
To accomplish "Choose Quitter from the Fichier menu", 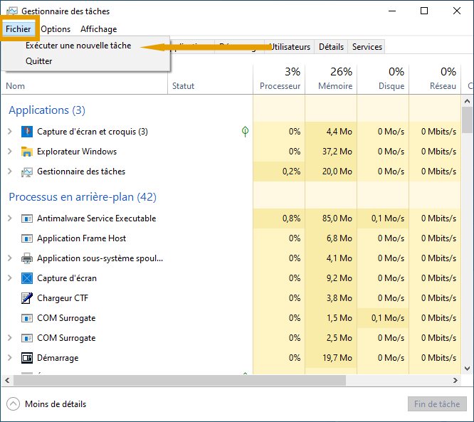I will tap(39, 61).
